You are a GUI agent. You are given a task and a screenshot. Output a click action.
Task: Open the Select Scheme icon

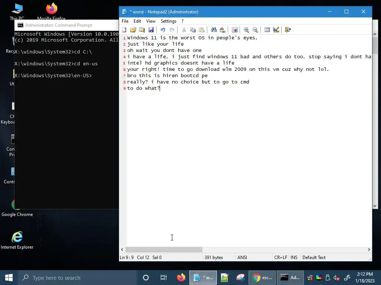(267, 30)
